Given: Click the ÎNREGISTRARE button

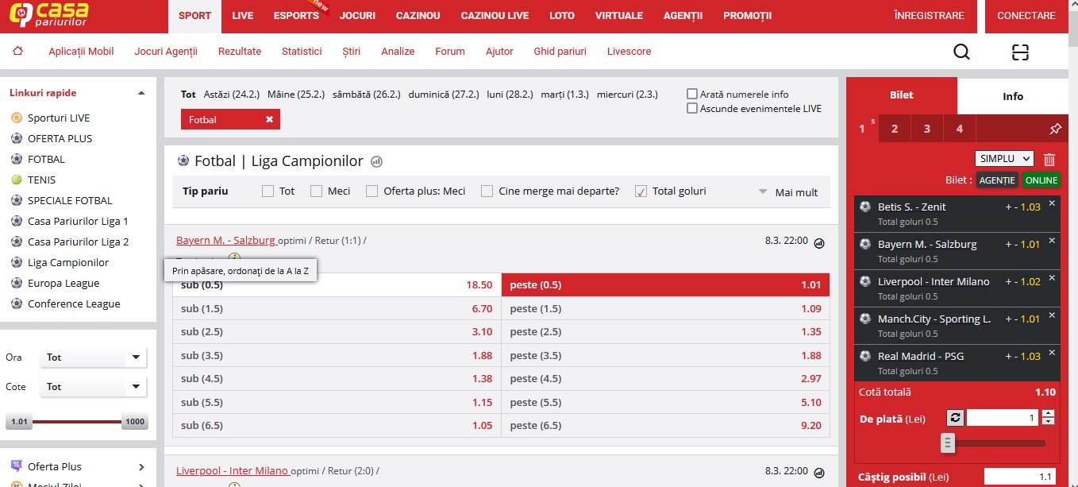Looking at the screenshot, I should (929, 16).
